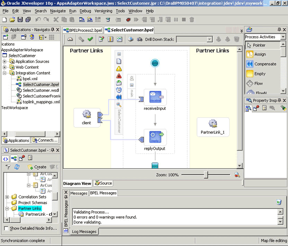Click the Undo arrow icon
The image size is (288, 246).
[38, 20]
